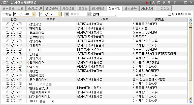This screenshot has width=194, height=105.
Task: Select the 계양전기 row name
Action: [x=35, y=58]
